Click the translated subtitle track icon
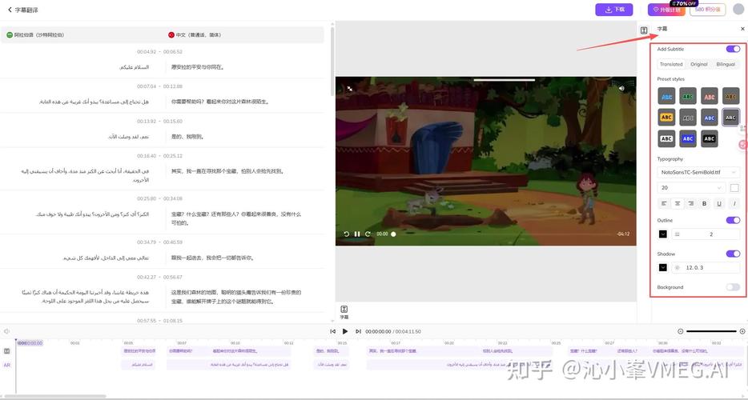The width and height of the screenshot is (748, 400). (x=6, y=351)
